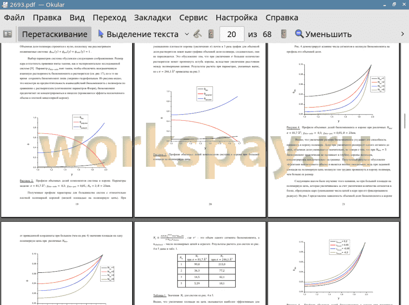Open the Сервис menu
The width and height of the screenshot is (409, 305).
click(x=193, y=18)
